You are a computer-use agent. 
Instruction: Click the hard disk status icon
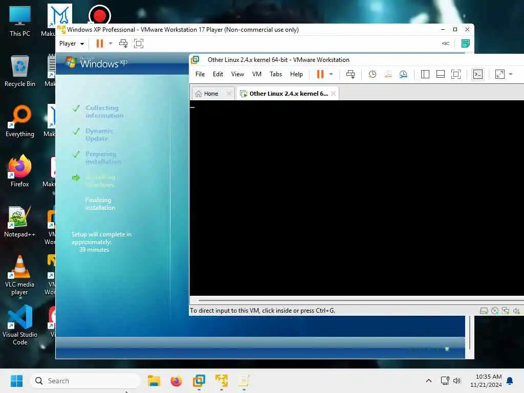pos(484,311)
